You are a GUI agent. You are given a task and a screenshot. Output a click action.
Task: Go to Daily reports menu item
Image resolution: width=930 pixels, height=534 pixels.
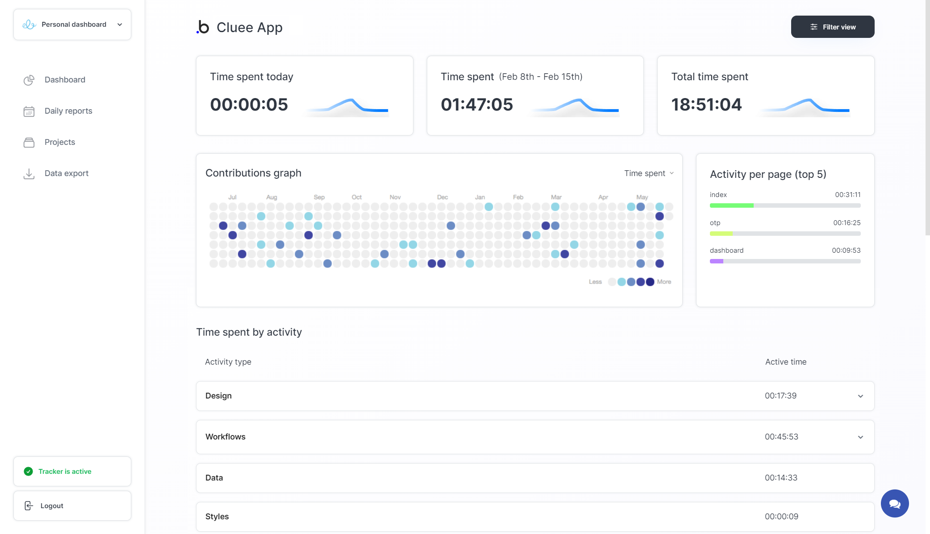point(68,111)
